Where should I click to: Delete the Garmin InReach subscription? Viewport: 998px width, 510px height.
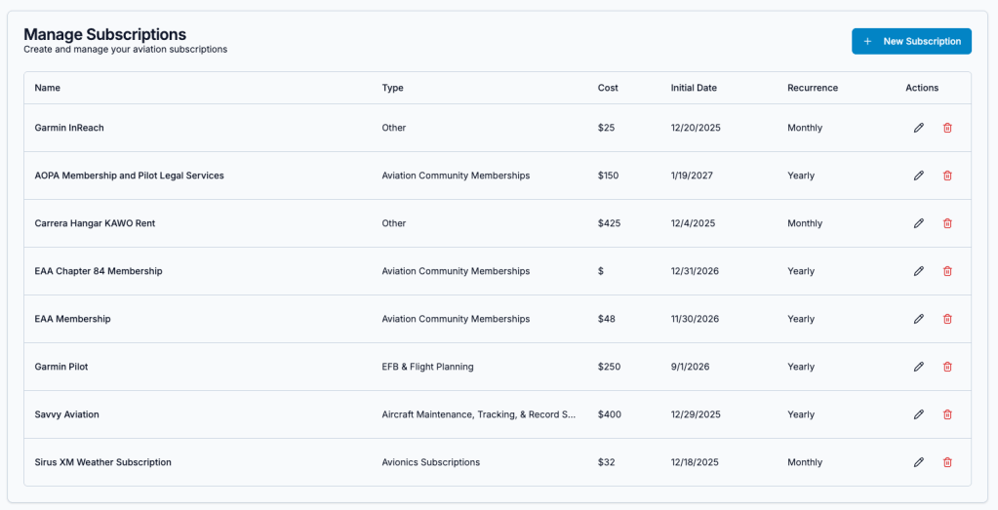point(947,128)
